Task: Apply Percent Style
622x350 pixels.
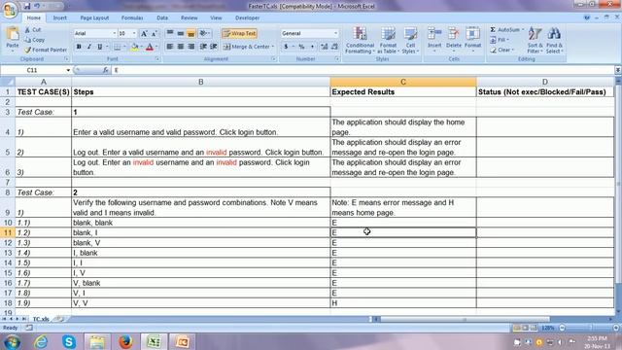Action: (301, 47)
